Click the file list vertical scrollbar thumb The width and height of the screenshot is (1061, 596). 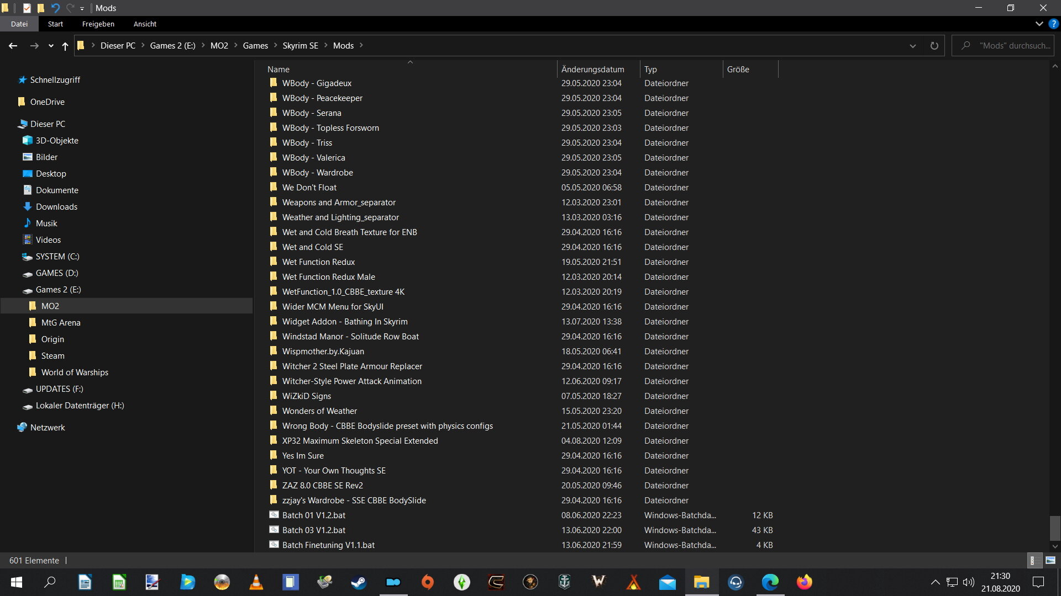point(1055,528)
